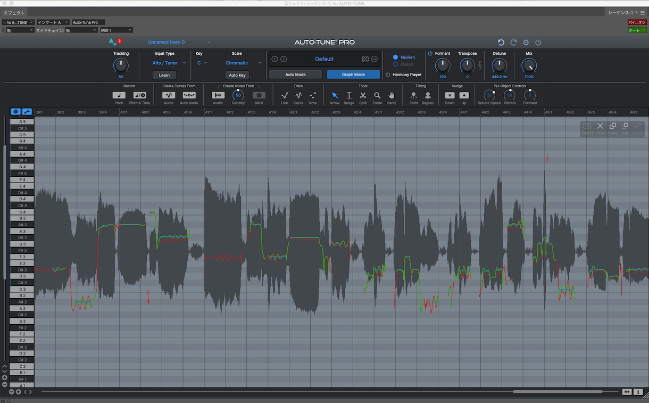649x403 pixels.
Task: Select the Timing Point tool
Action: (x=414, y=95)
